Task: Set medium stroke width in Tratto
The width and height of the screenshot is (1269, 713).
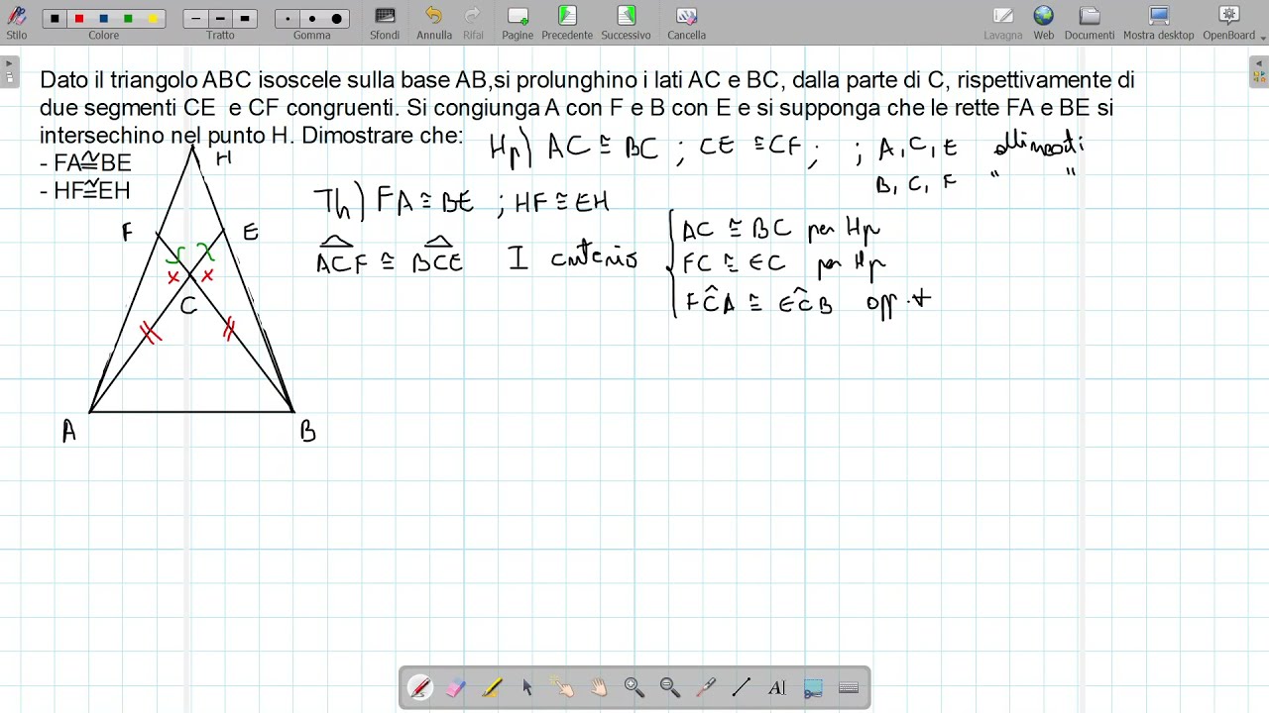Action: [x=220, y=19]
